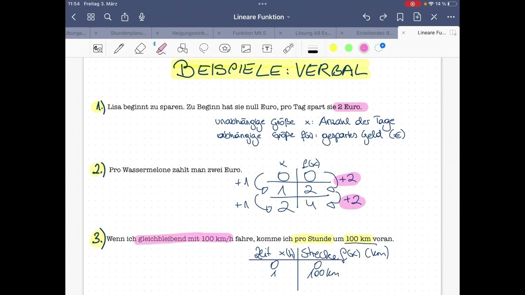Tap the BEISPIELE: VERBAL heading
525x295 pixels.
271,69
